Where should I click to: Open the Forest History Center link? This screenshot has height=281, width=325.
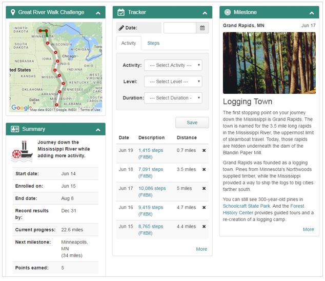pos(263,209)
